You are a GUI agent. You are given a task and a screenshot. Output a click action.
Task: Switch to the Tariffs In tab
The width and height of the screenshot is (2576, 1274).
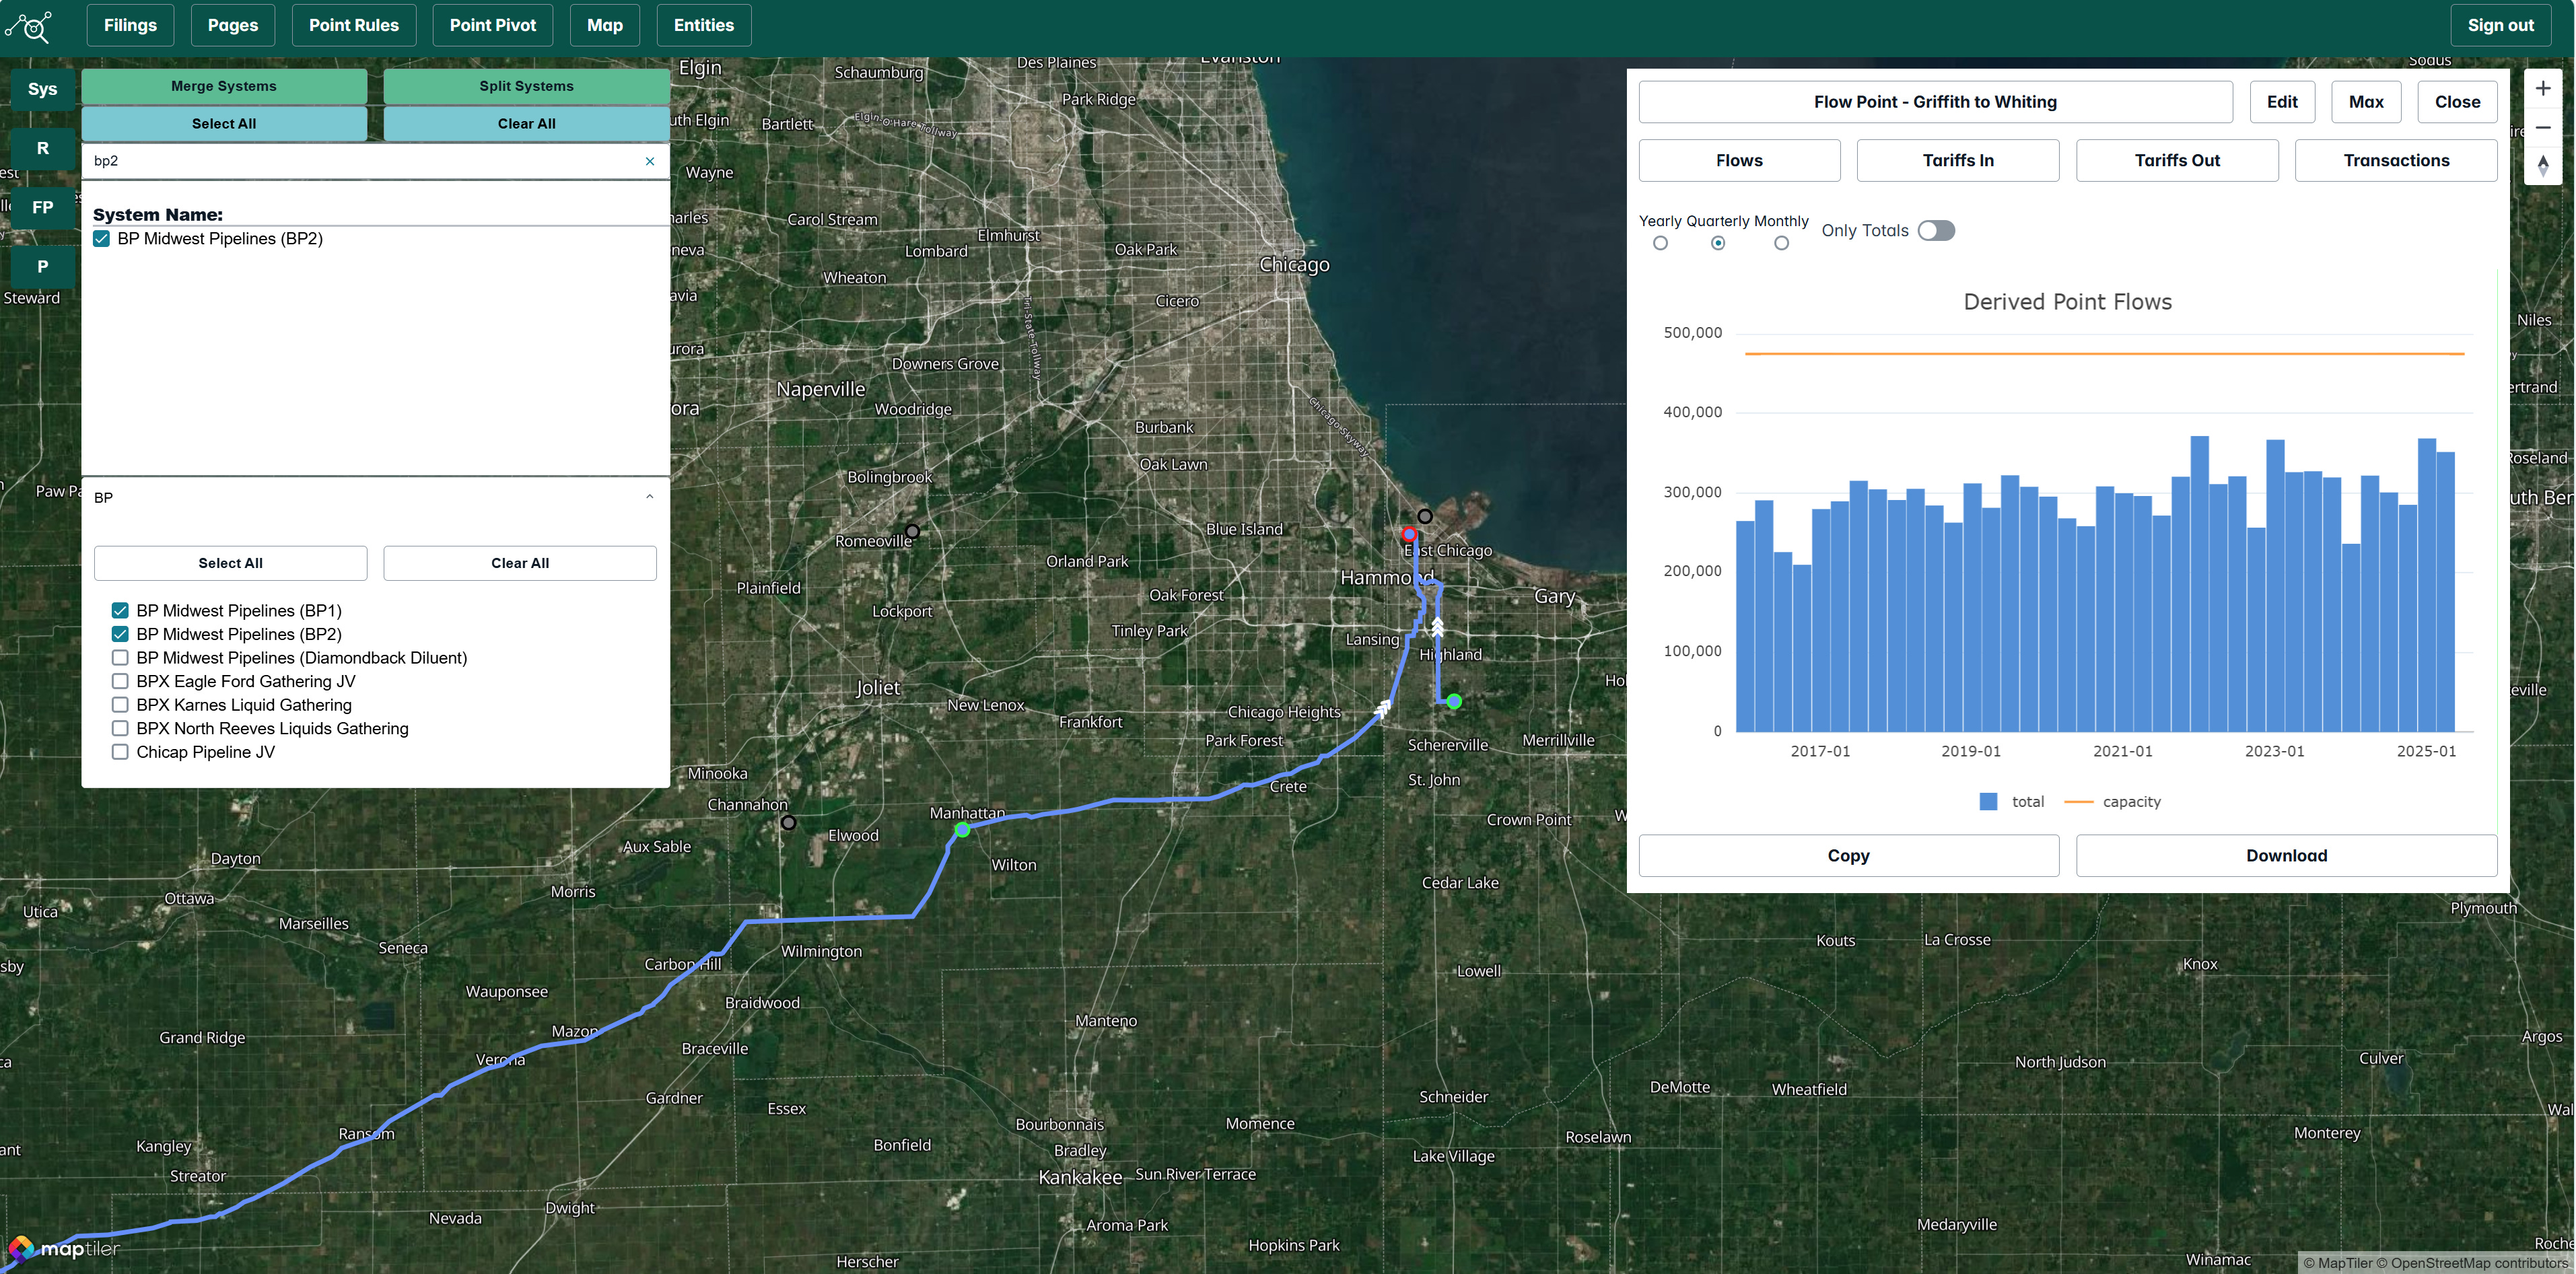pyautogui.click(x=1957, y=161)
